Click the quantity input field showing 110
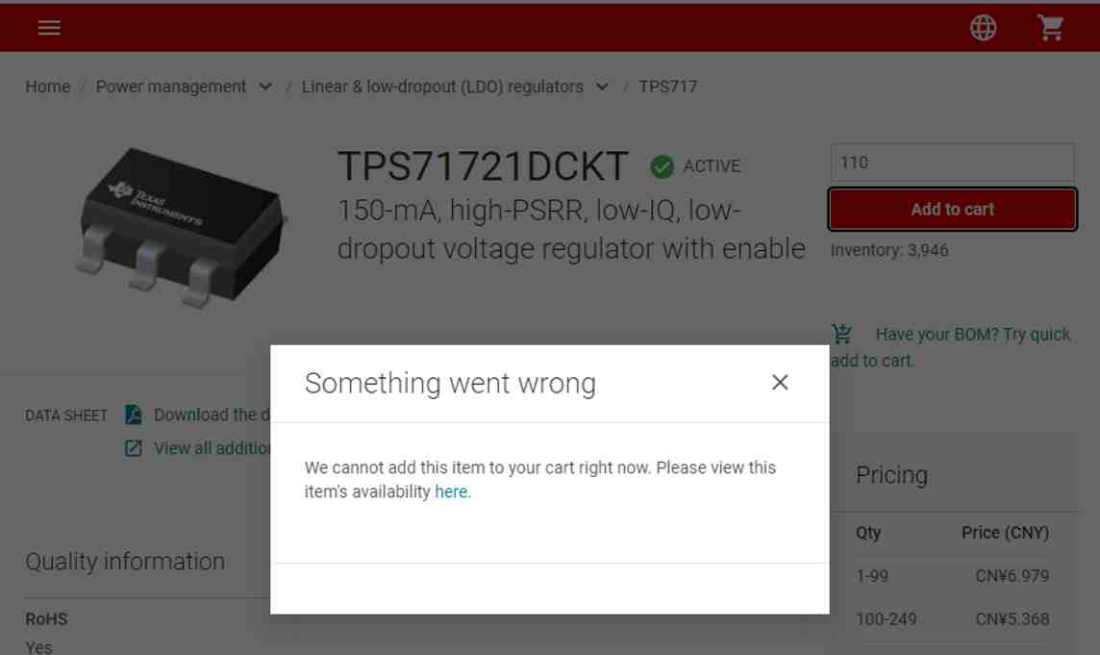This screenshot has width=1100, height=655. pyautogui.click(x=952, y=163)
